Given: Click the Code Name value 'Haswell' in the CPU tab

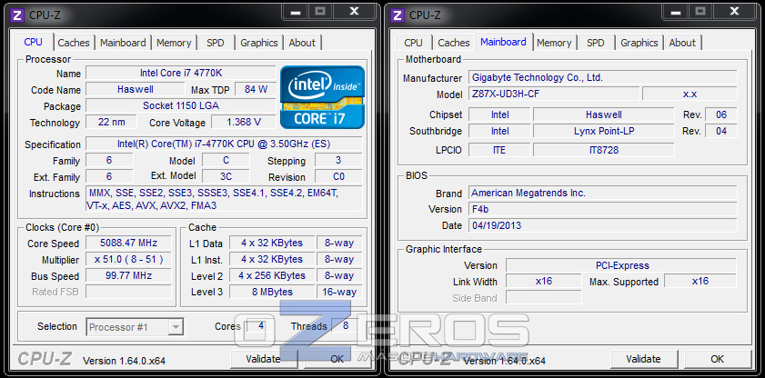Looking at the screenshot, I should pos(136,89).
